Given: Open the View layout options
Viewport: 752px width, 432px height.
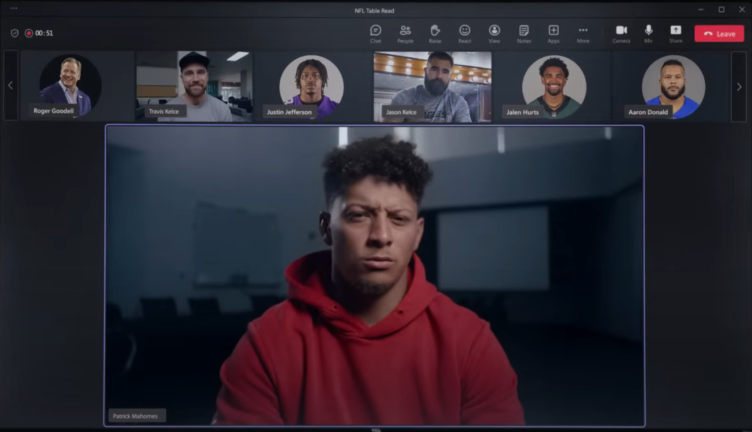Looking at the screenshot, I should (x=494, y=32).
